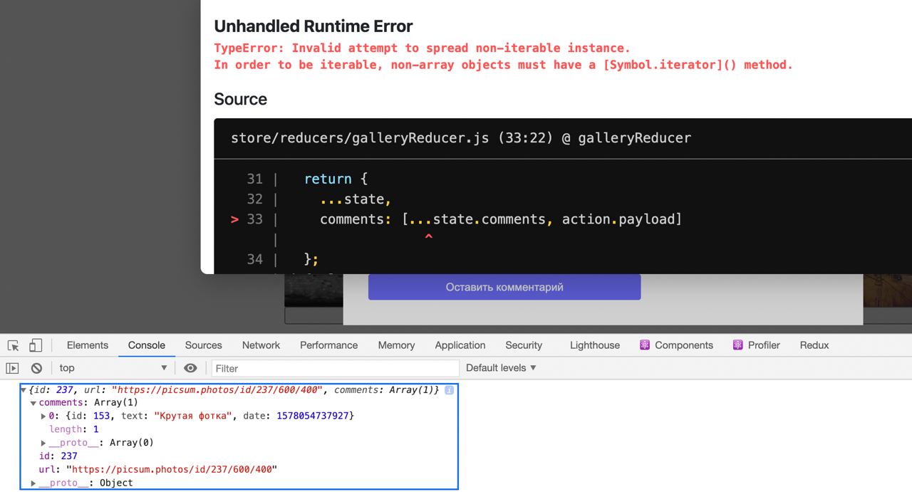Screen dimensions: 912x492
Task: Open the Application tab
Action: tap(460, 345)
